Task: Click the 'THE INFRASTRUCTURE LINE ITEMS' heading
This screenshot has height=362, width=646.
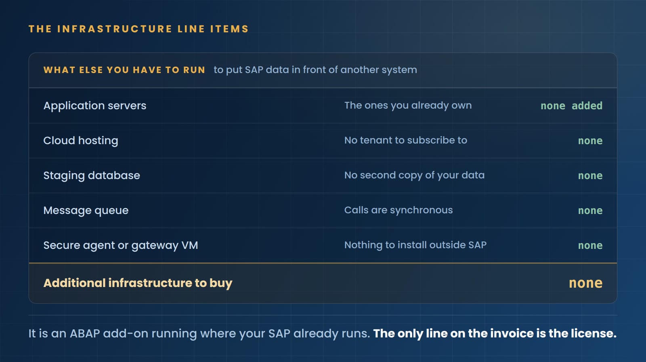Action: click(x=138, y=29)
